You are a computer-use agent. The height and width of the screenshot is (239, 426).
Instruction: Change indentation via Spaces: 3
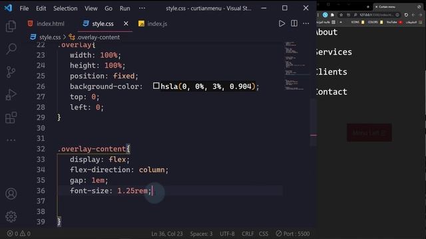coord(201,234)
